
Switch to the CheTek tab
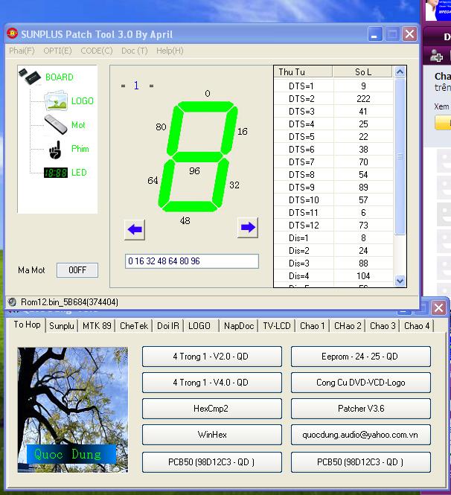tap(134, 326)
